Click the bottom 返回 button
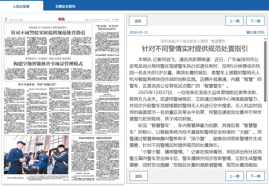The image size is (269, 186). click(138, 176)
